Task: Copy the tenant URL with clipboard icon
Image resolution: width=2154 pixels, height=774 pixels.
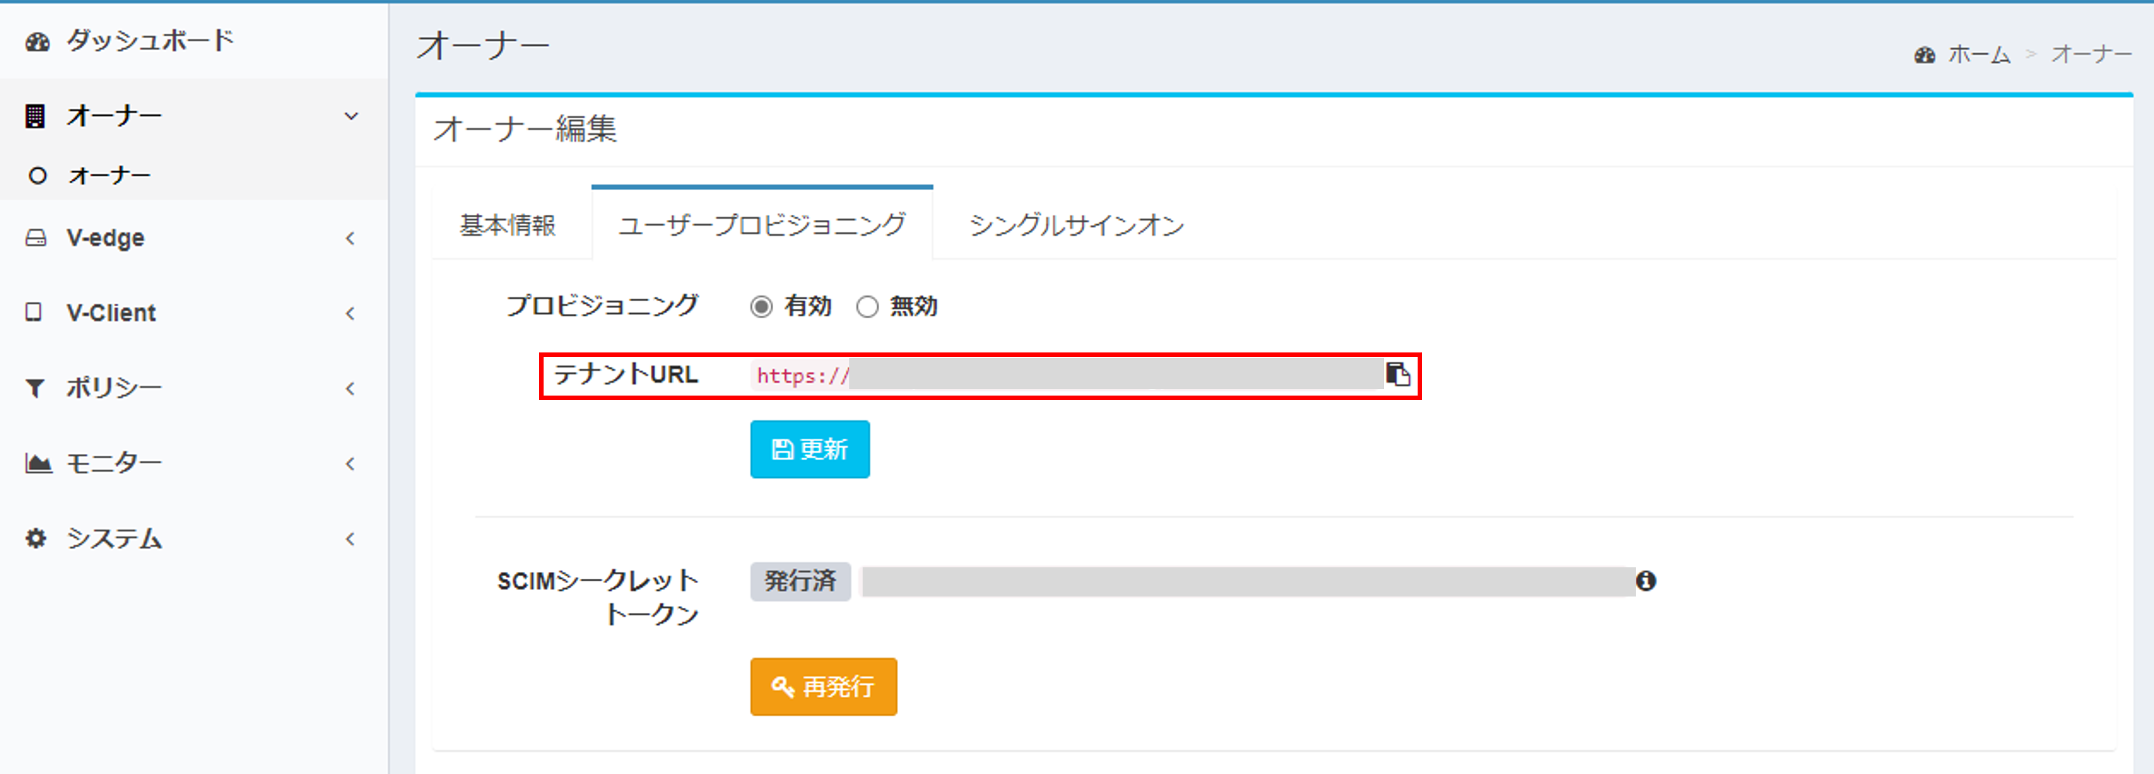Action: (x=1398, y=375)
